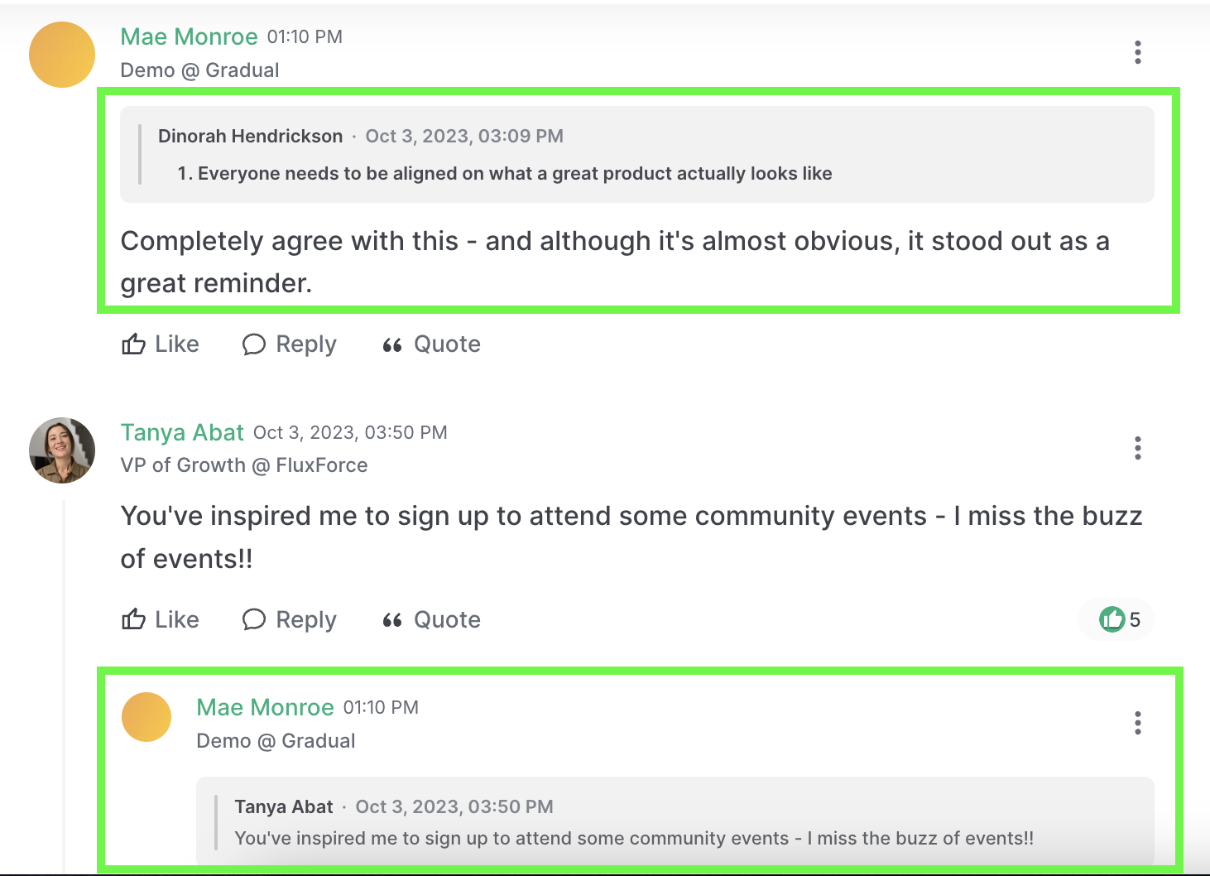
Task: Quote Tanya Abat's comment
Action: (431, 620)
